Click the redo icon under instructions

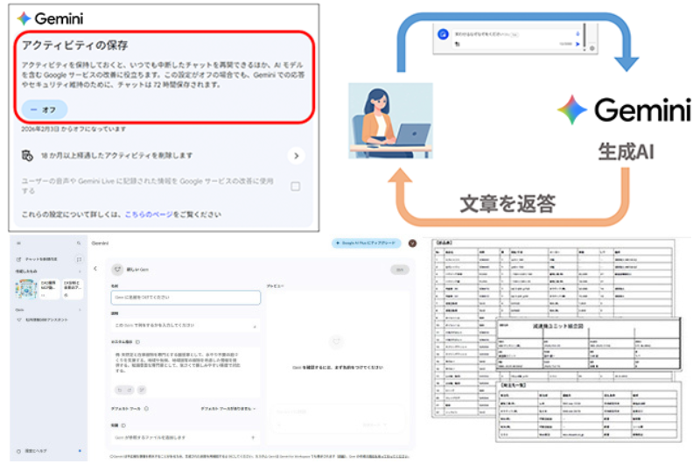click(129, 390)
